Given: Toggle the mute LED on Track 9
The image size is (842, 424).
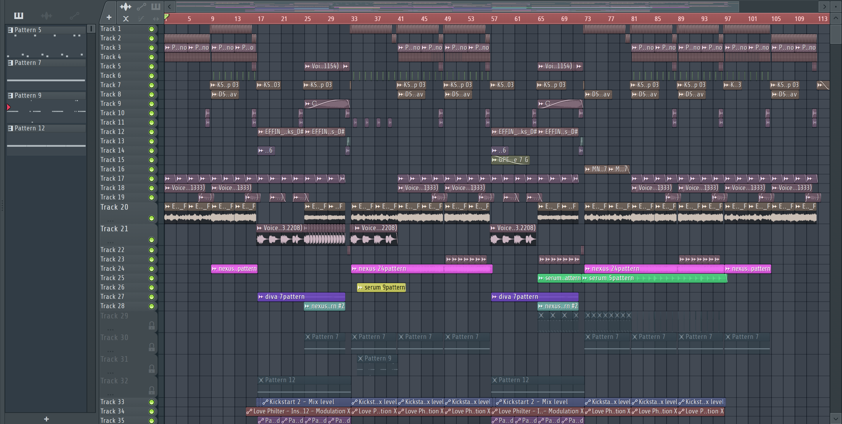Looking at the screenshot, I should (x=152, y=104).
